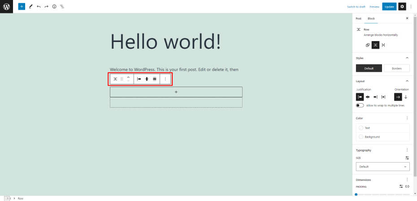This screenshot has height=201, width=417.
Task: Select the Stack variation icon in sidebar
Action: pyautogui.click(x=383, y=45)
